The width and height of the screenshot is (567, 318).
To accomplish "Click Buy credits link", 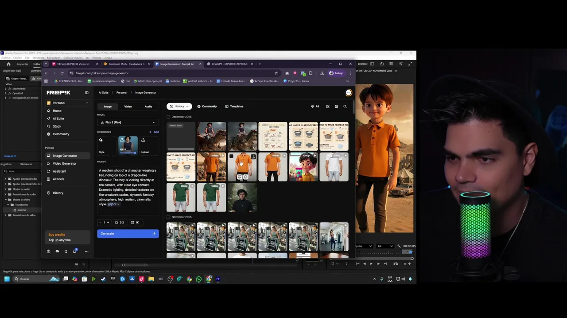I will click(57, 235).
